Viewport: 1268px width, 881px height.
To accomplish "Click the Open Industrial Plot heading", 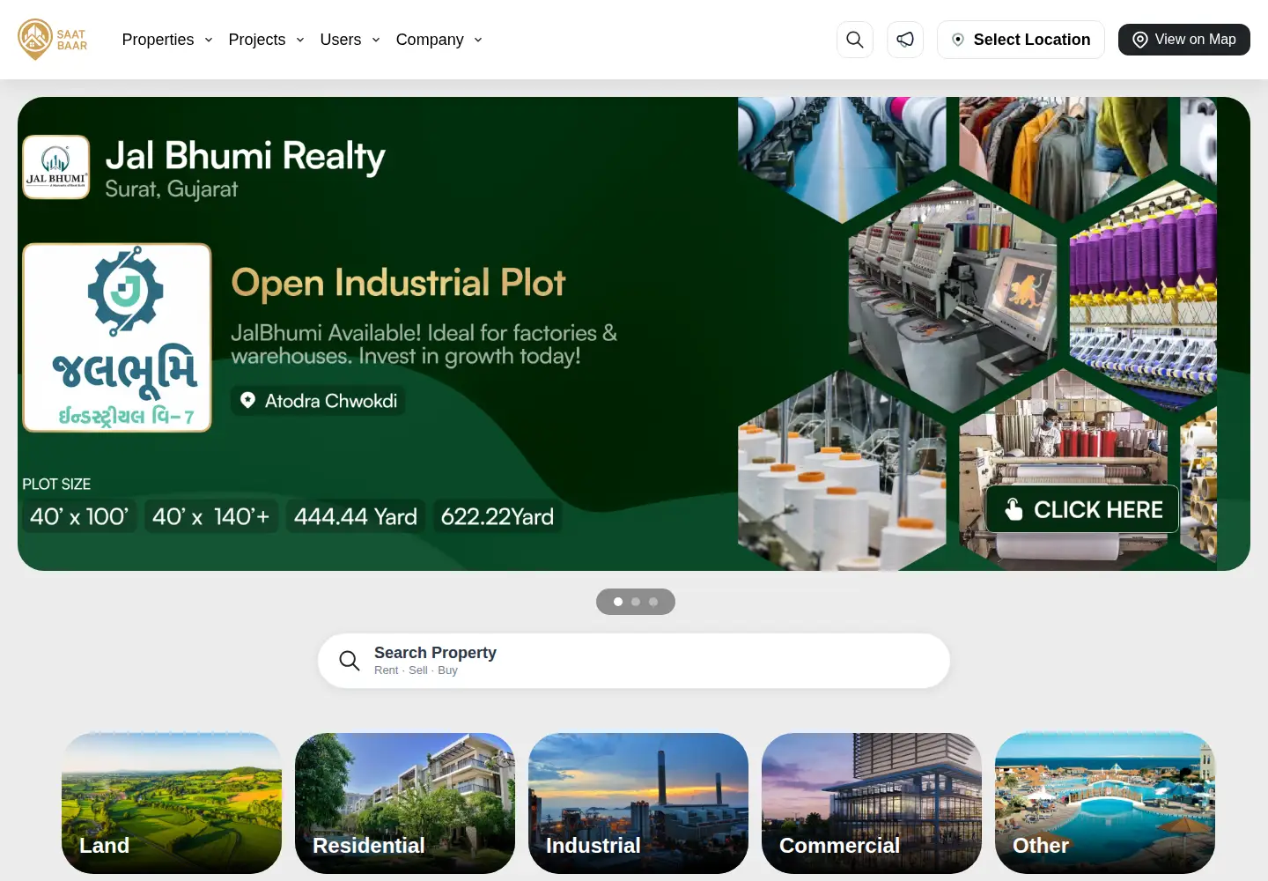I will point(398,283).
